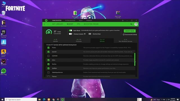Check the TabletInputService checkbox
Viewport: 180px width, 101px height.
click(x=48, y=72)
